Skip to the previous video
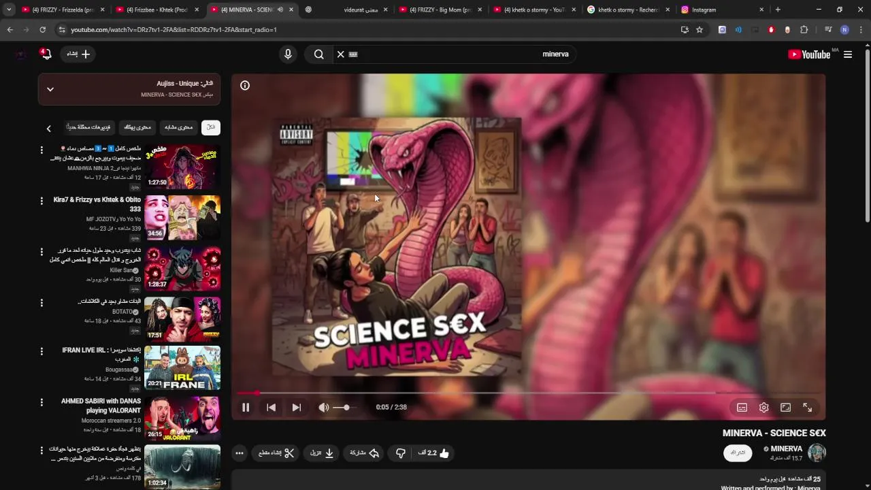Screen dimensions: 871x490 coord(271,408)
